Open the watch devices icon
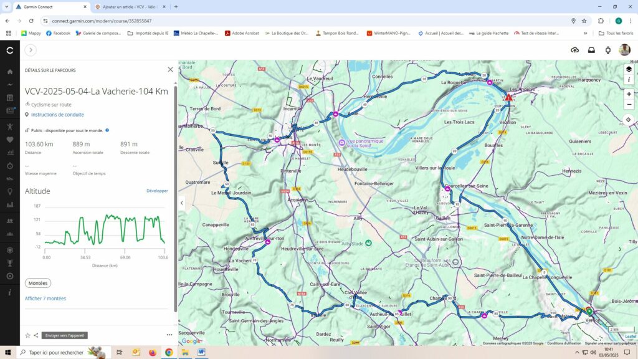 coord(608,50)
